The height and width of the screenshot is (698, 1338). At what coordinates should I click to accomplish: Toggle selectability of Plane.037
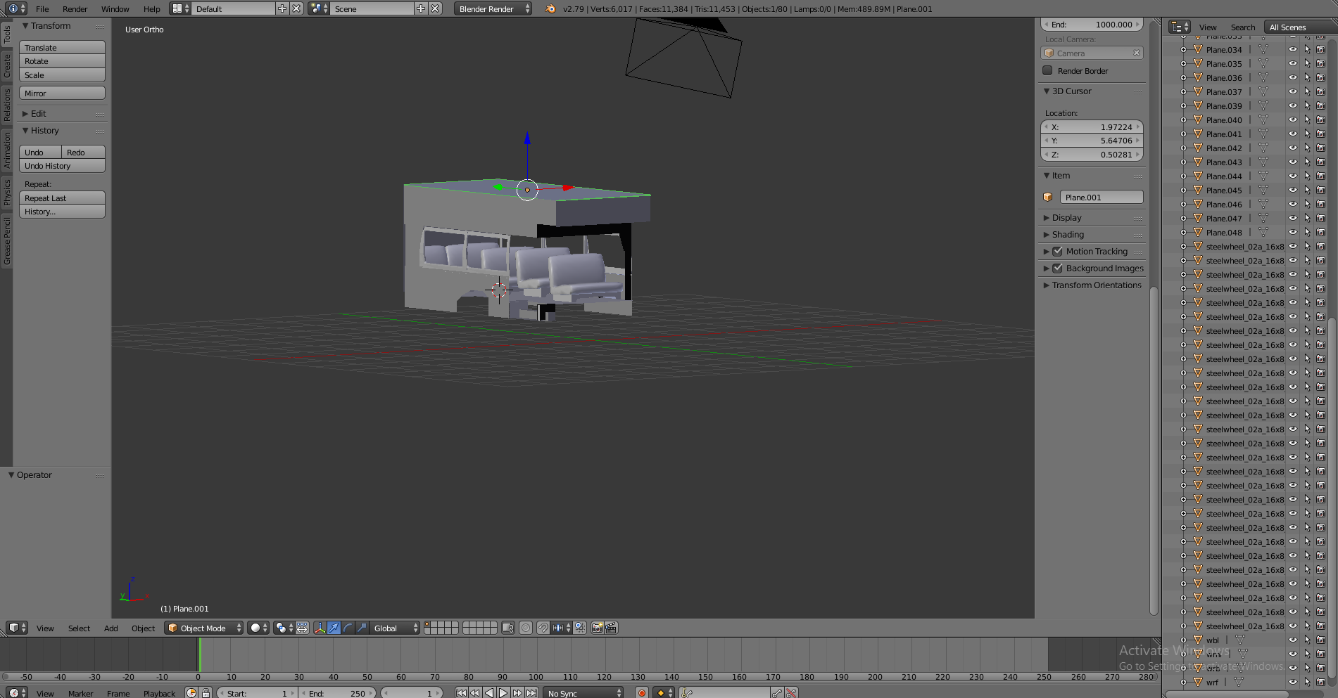pos(1307,92)
